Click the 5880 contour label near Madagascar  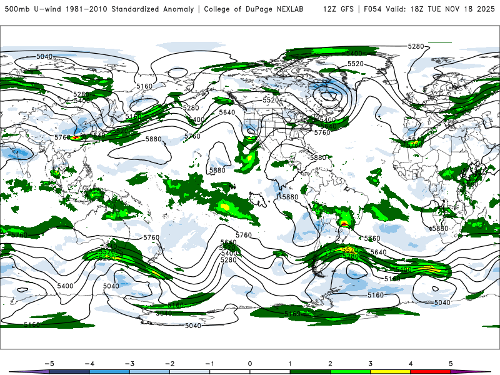[x=441, y=228]
